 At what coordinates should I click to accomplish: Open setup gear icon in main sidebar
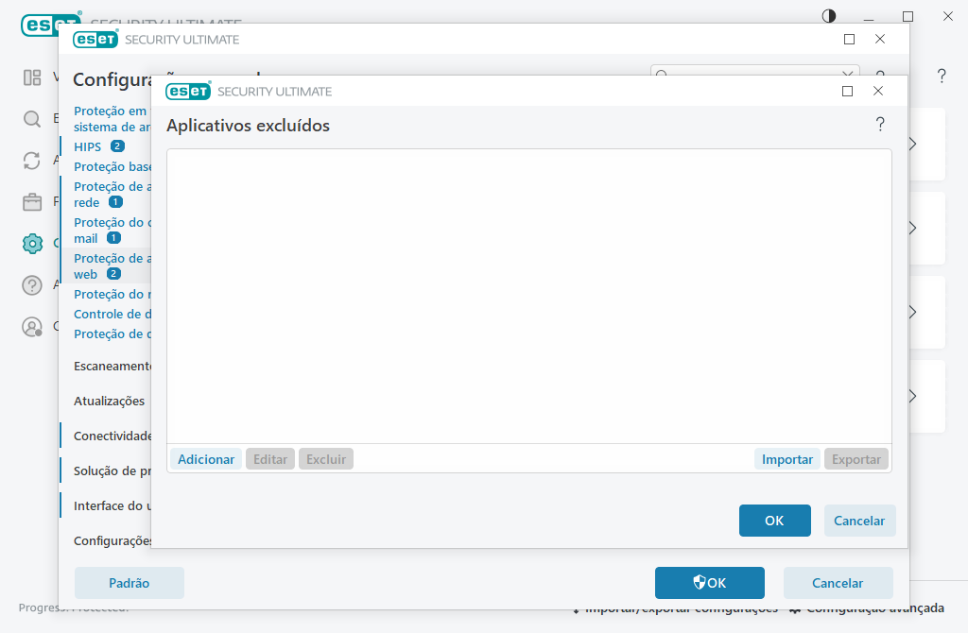32,244
